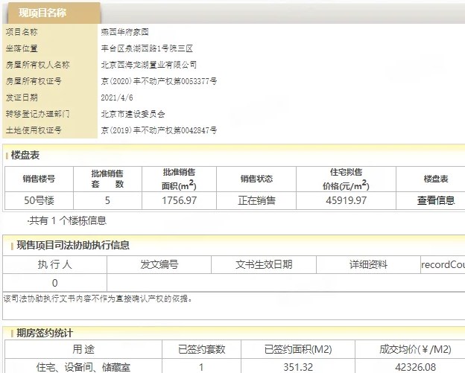Viewport: 465px width, 373px height.
Task: Click the issue date 2021/4/6
Action: [x=117, y=98]
